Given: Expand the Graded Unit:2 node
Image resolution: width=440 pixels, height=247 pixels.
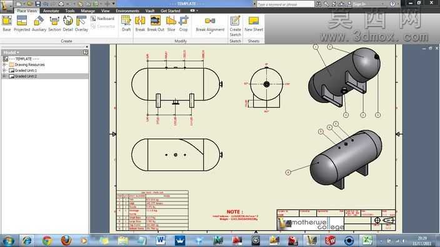Looking at the screenshot, I should (x=4, y=76).
